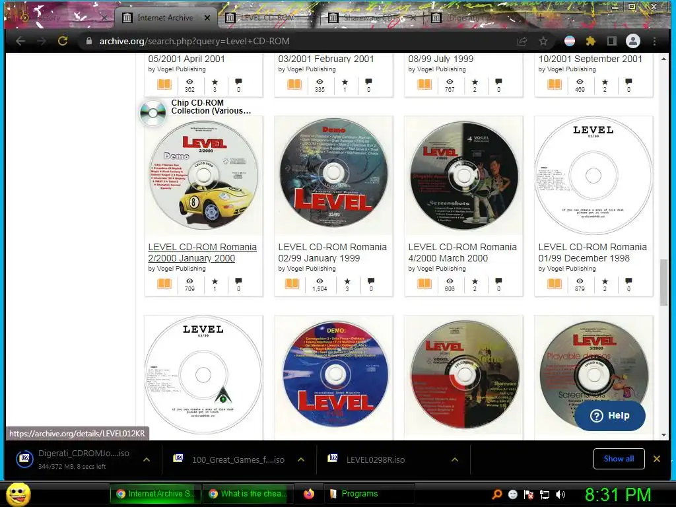Open the LEVEL 01/99 white disc thumbnail
This screenshot has width=676, height=507.
593,175
